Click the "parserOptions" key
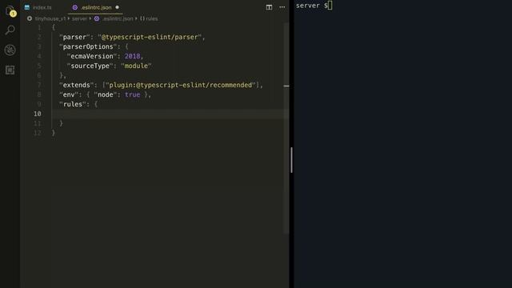The height and width of the screenshot is (288, 512). tap(88, 46)
